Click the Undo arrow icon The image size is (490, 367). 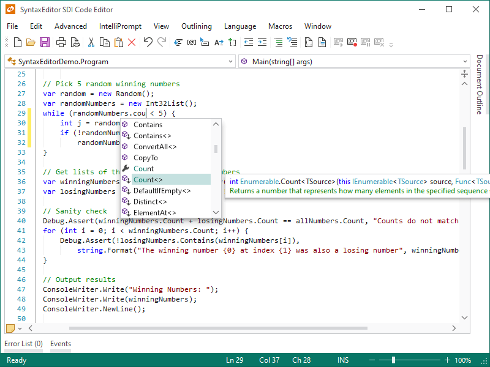click(148, 42)
